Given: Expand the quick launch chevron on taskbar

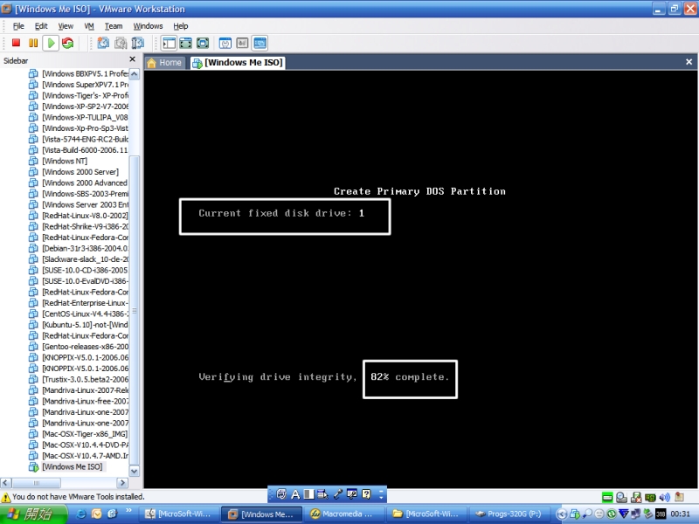Looking at the screenshot, I should 128,510.
